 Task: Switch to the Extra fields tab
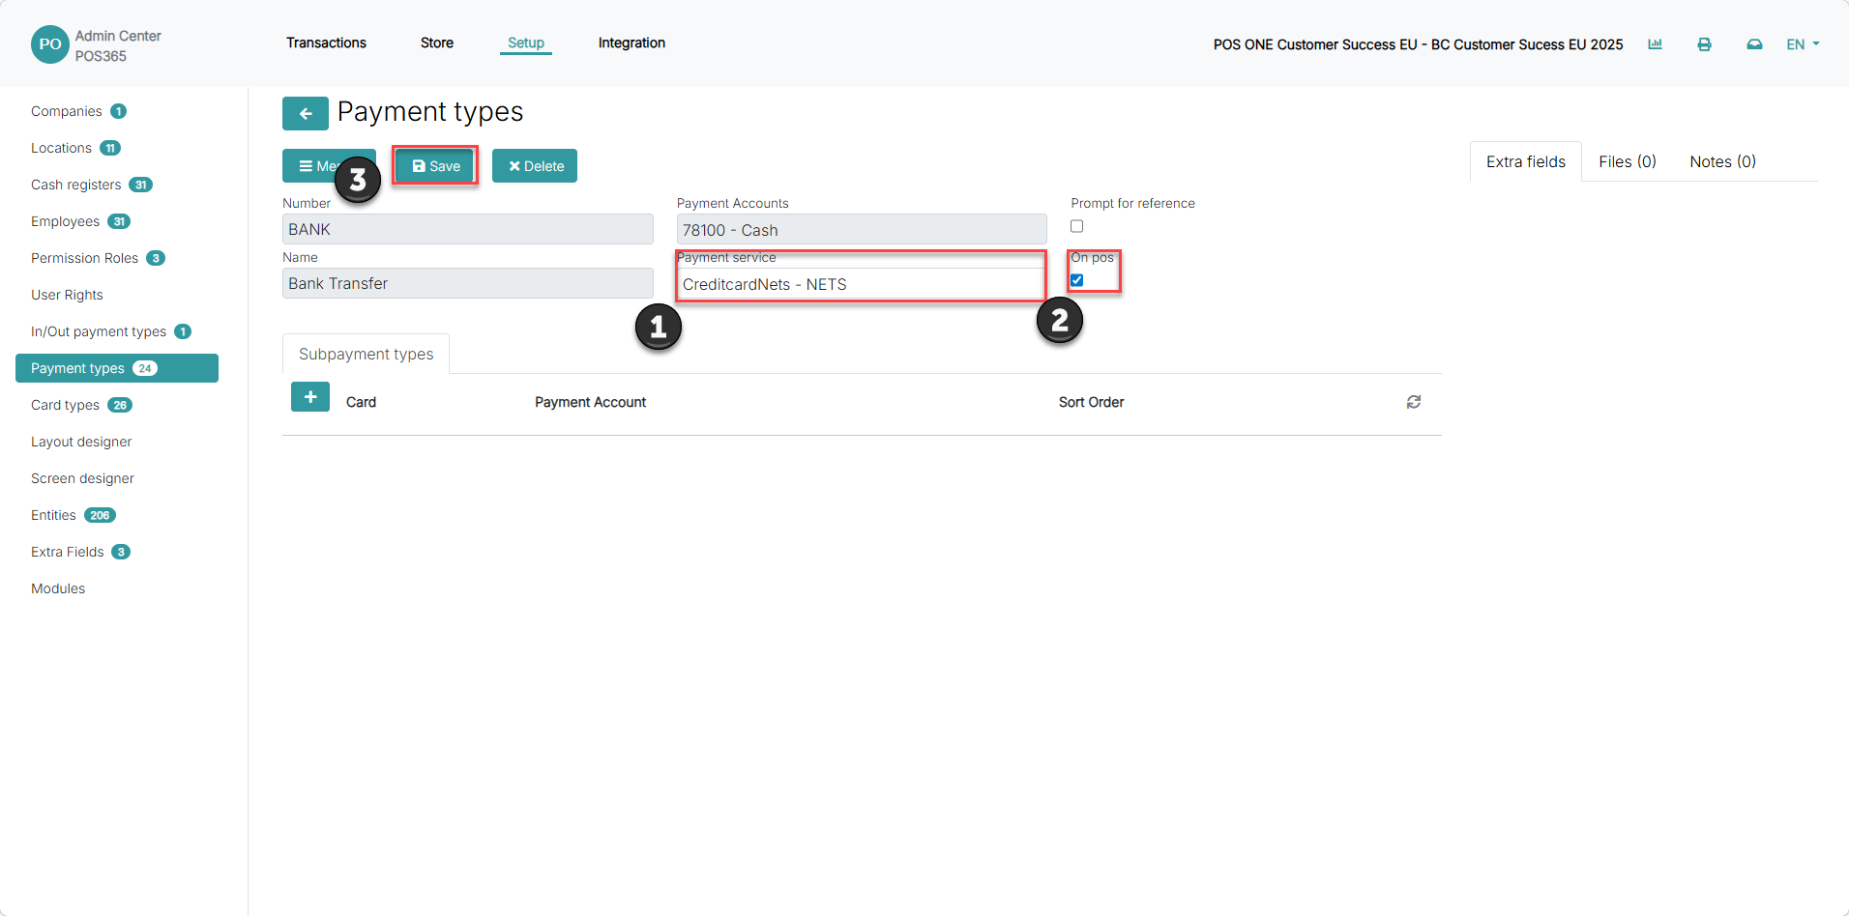tap(1526, 161)
